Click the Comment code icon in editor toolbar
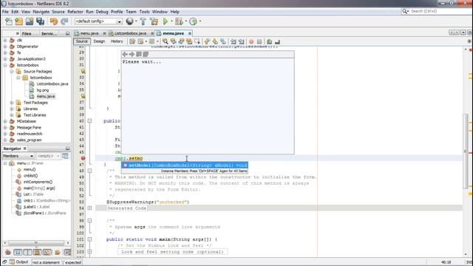The width and height of the screenshot is (473, 266). point(269,41)
